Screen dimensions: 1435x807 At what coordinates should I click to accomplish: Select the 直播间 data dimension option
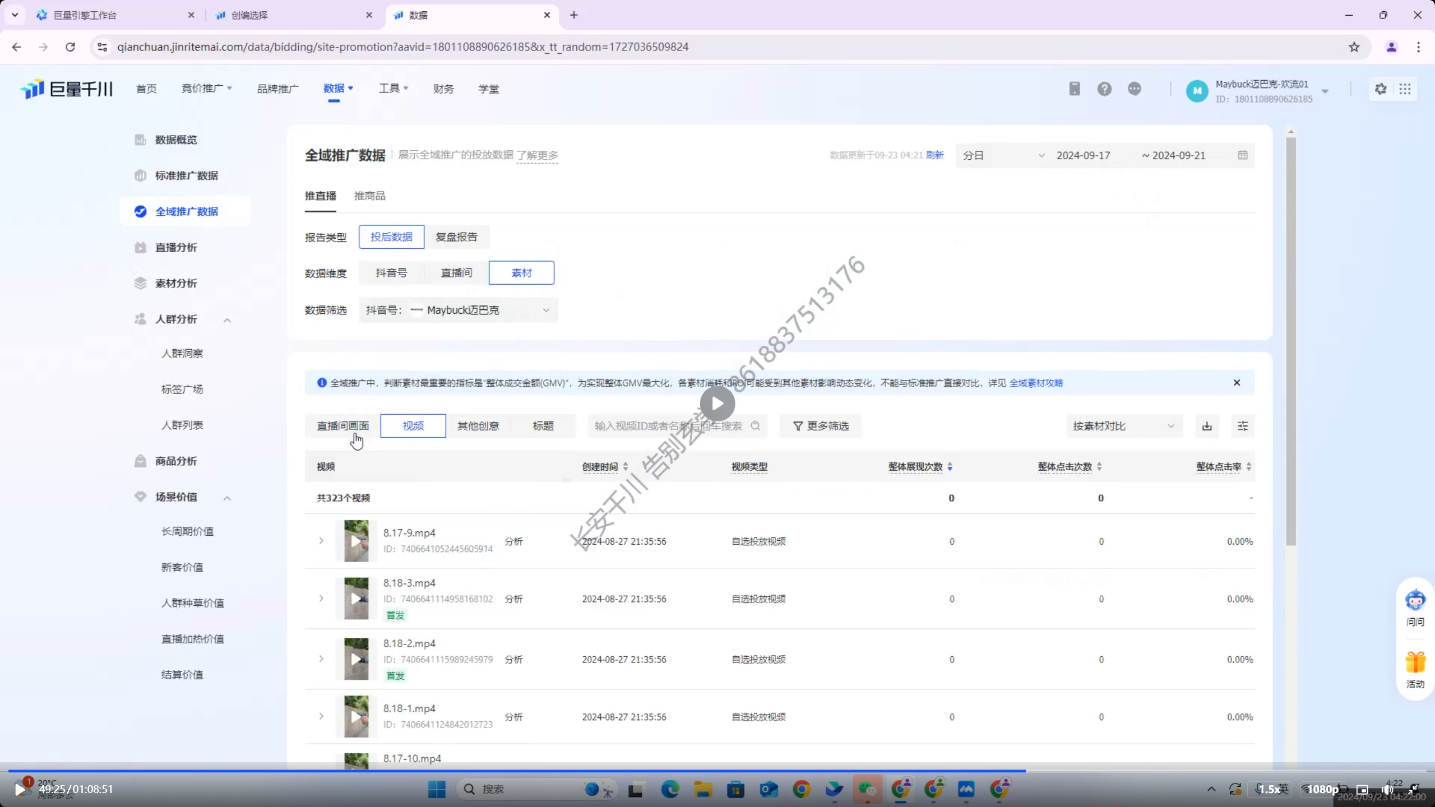456,273
